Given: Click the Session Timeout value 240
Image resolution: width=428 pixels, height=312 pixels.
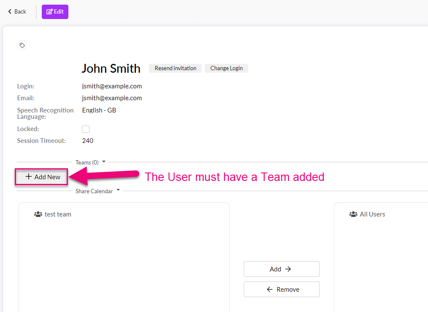Looking at the screenshot, I should 88,141.
